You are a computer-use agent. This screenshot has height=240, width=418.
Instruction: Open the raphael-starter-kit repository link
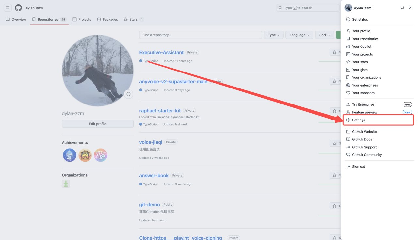coord(160,111)
